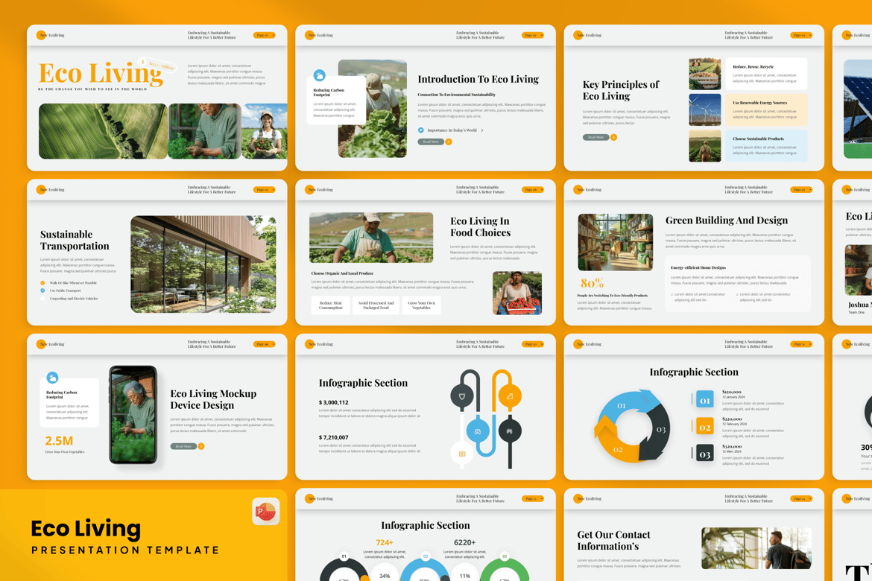Click the $ 7,210,007 figure

pyautogui.click(x=334, y=437)
